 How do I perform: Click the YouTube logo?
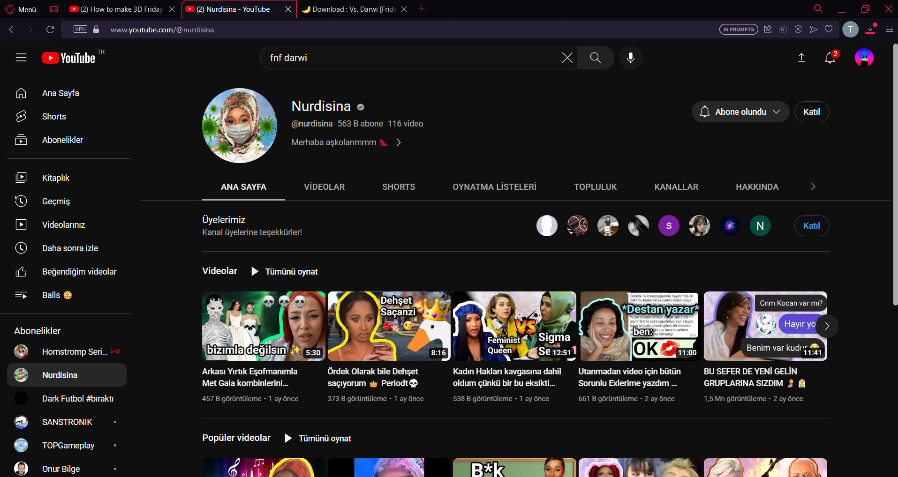point(69,58)
